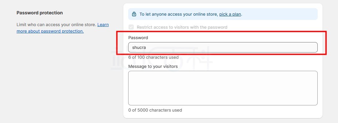Viewport: 338px width, 123px height.
Task: Click the word Learn link beside description
Action: click(x=103, y=25)
